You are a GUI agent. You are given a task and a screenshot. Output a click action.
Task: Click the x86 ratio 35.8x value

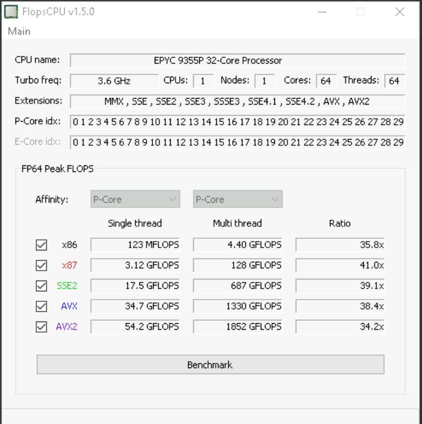pos(340,245)
